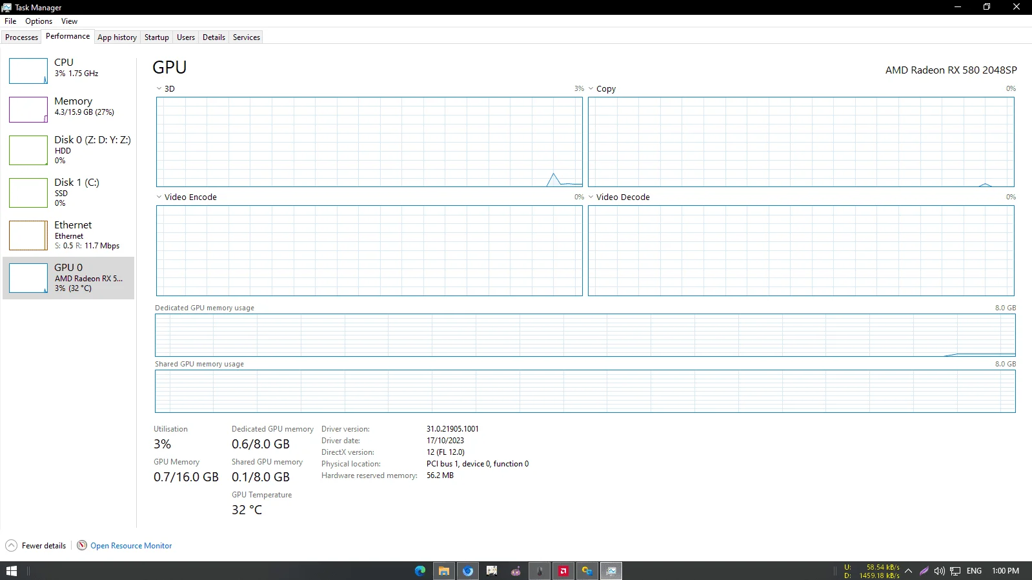Click the GPU Temperature value 32 °C
The width and height of the screenshot is (1032, 580).
coord(247,510)
